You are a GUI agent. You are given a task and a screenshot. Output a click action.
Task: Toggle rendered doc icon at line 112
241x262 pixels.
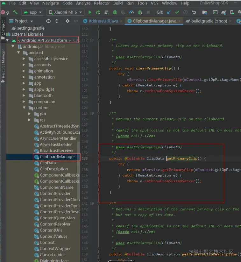92,40
